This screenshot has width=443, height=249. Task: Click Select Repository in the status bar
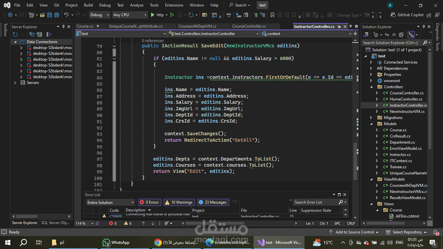pyautogui.click(x=407, y=232)
